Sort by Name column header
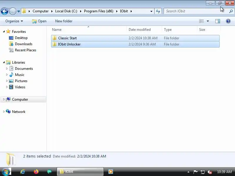 pos(89,30)
